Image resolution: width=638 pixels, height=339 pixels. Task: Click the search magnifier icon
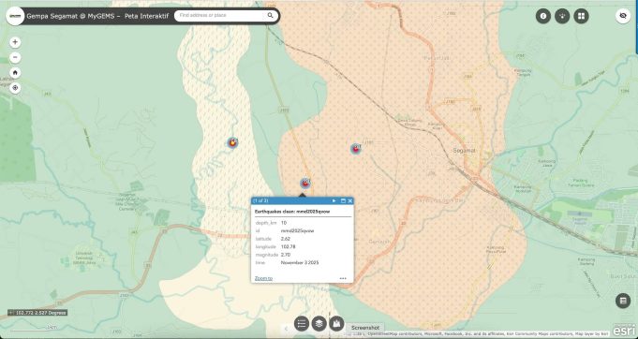pyautogui.click(x=270, y=15)
